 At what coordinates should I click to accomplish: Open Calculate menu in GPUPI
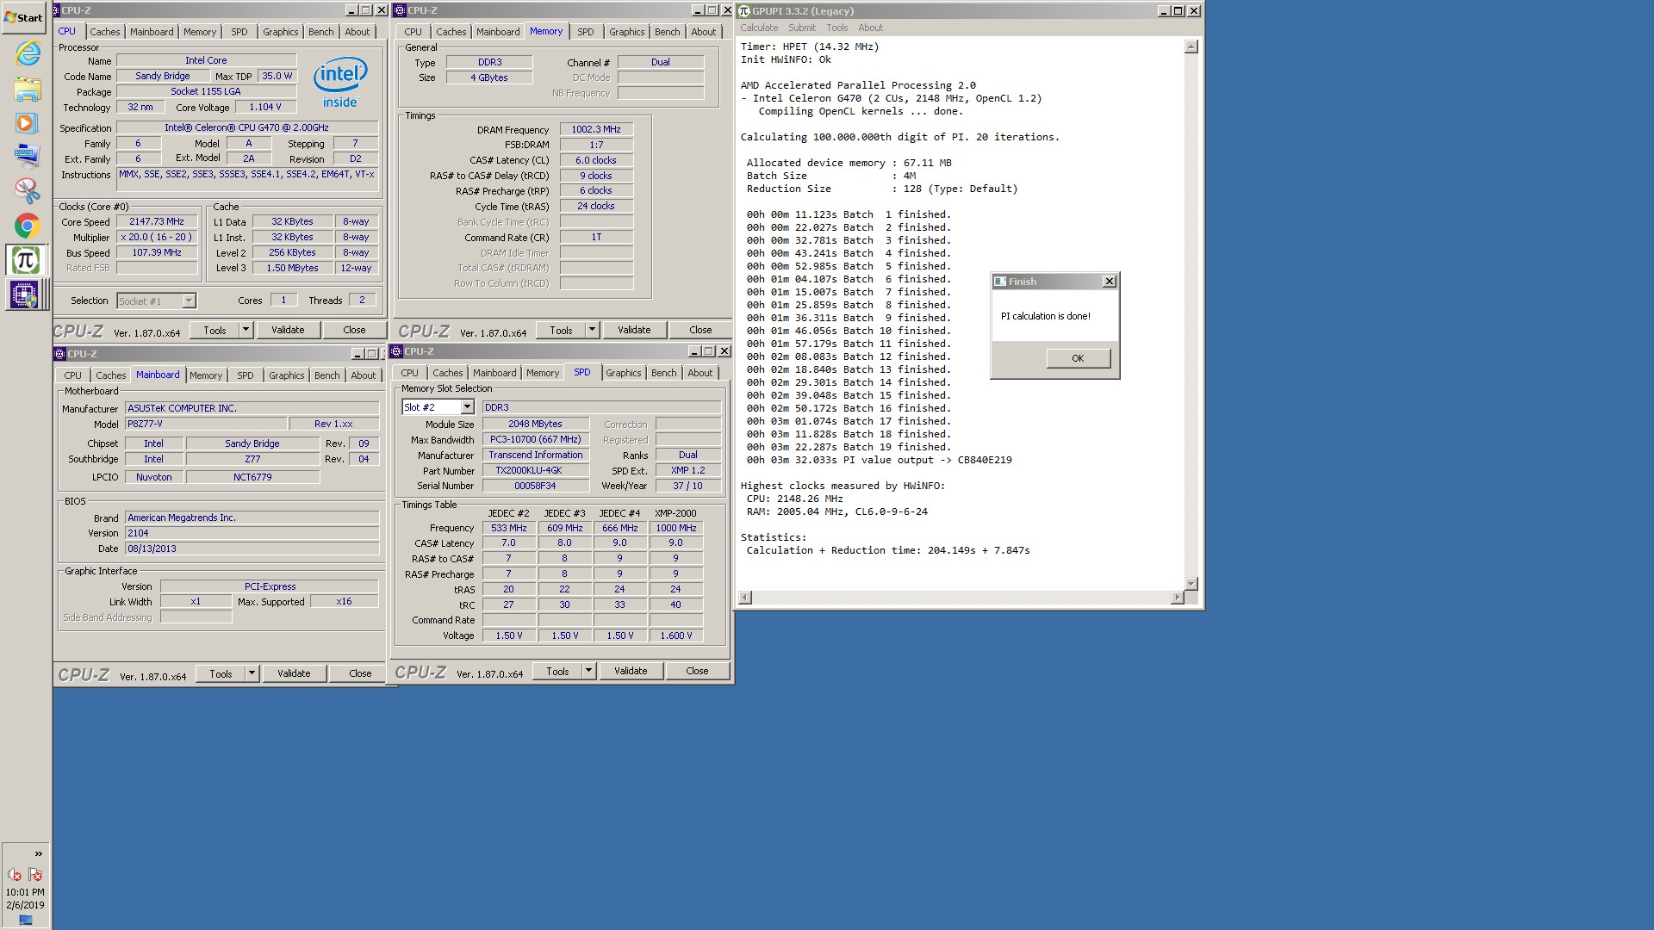759,28
